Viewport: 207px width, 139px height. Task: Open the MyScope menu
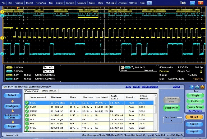pyautogui.click(x=111, y=3)
